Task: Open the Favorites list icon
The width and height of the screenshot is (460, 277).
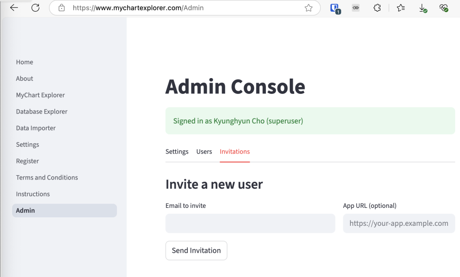Action: click(x=401, y=8)
